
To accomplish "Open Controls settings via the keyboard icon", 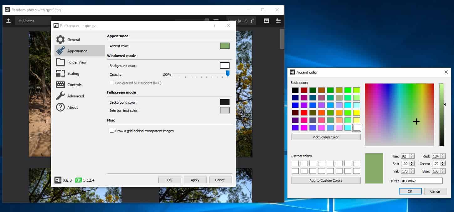I will (x=60, y=85).
